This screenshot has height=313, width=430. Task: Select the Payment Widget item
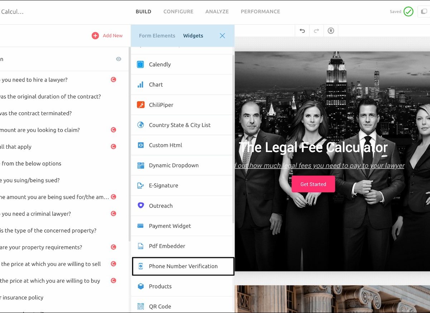(x=170, y=226)
